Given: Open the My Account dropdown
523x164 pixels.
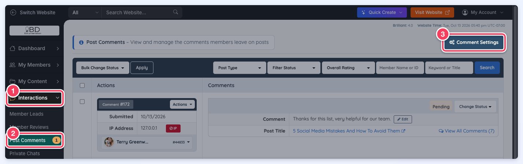Looking at the screenshot, I should (x=483, y=12).
